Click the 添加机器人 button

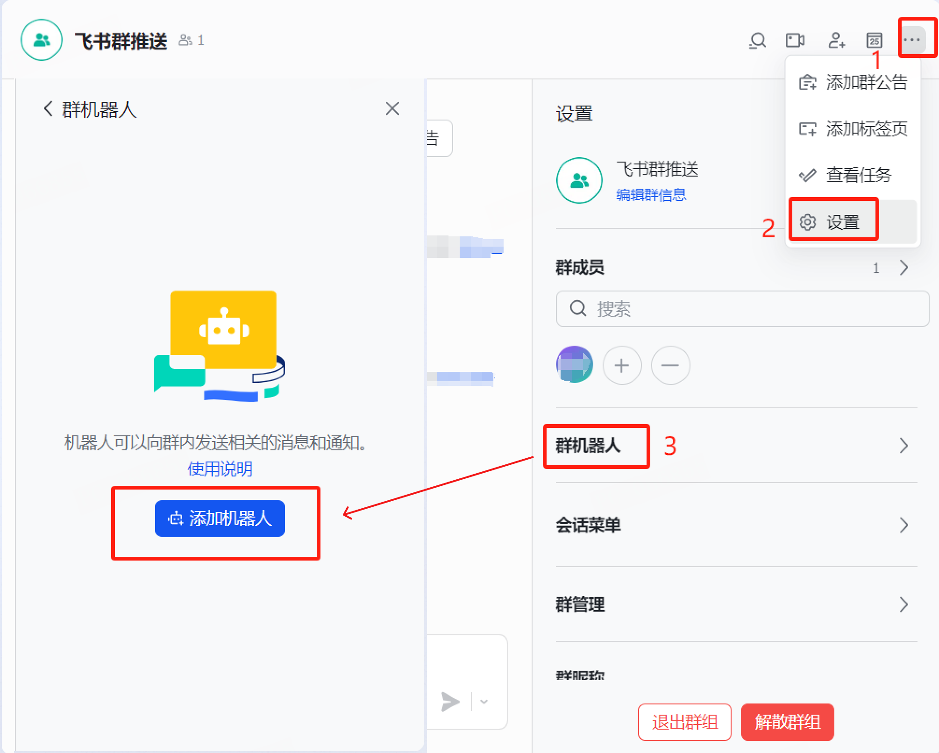pyautogui.click(x=220, y=519)
